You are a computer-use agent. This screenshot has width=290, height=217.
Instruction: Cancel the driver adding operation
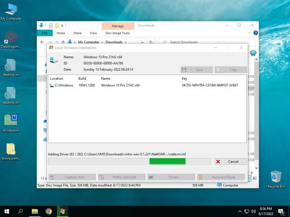[231, 161]
